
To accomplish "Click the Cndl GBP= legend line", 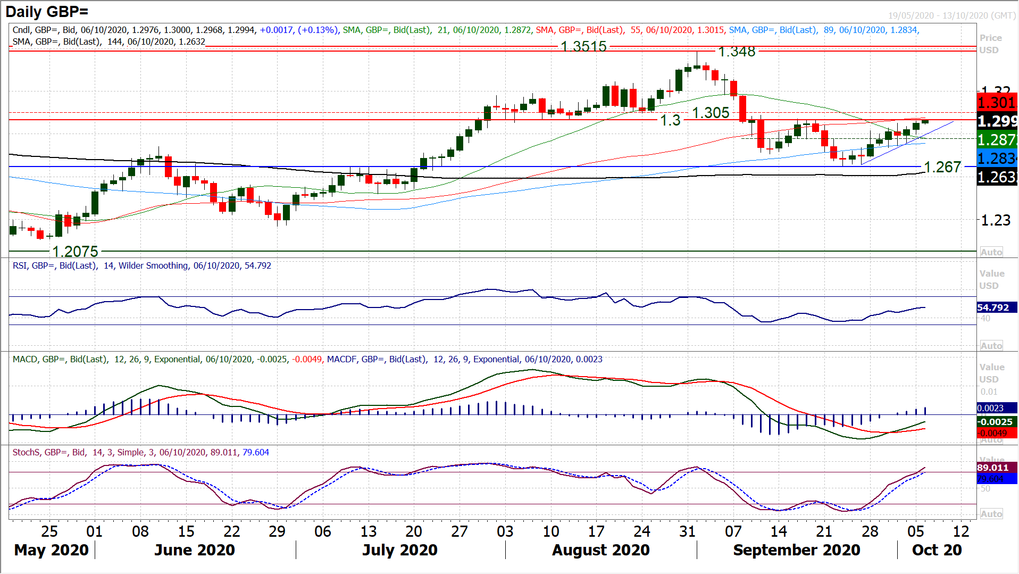I will point(176,30).
